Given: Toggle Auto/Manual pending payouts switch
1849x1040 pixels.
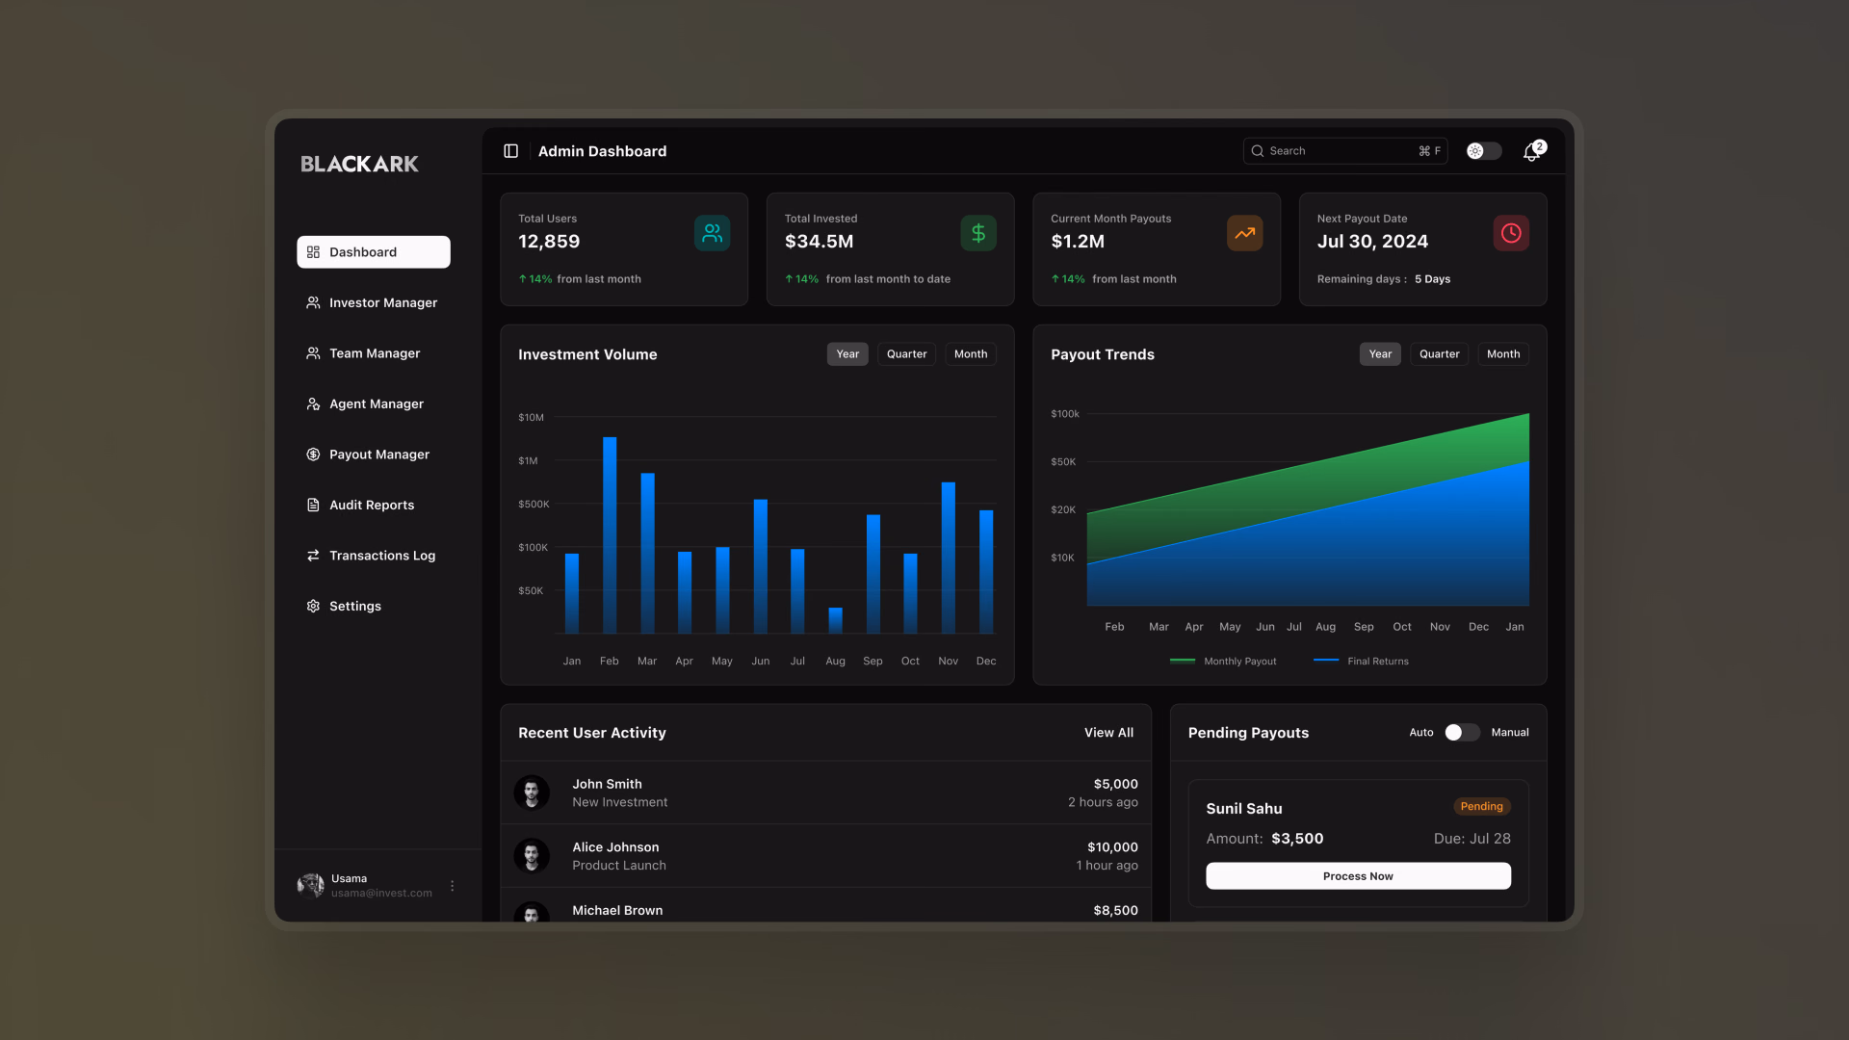Looking at the screenshot, I should (x=1462, y=733).
